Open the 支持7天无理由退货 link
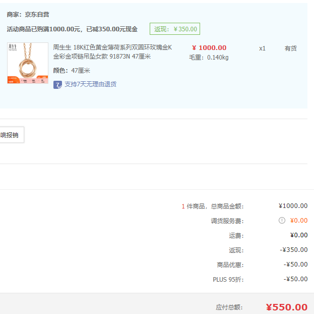This screenshot has width=314, height=314. click(x=91, y=84)
